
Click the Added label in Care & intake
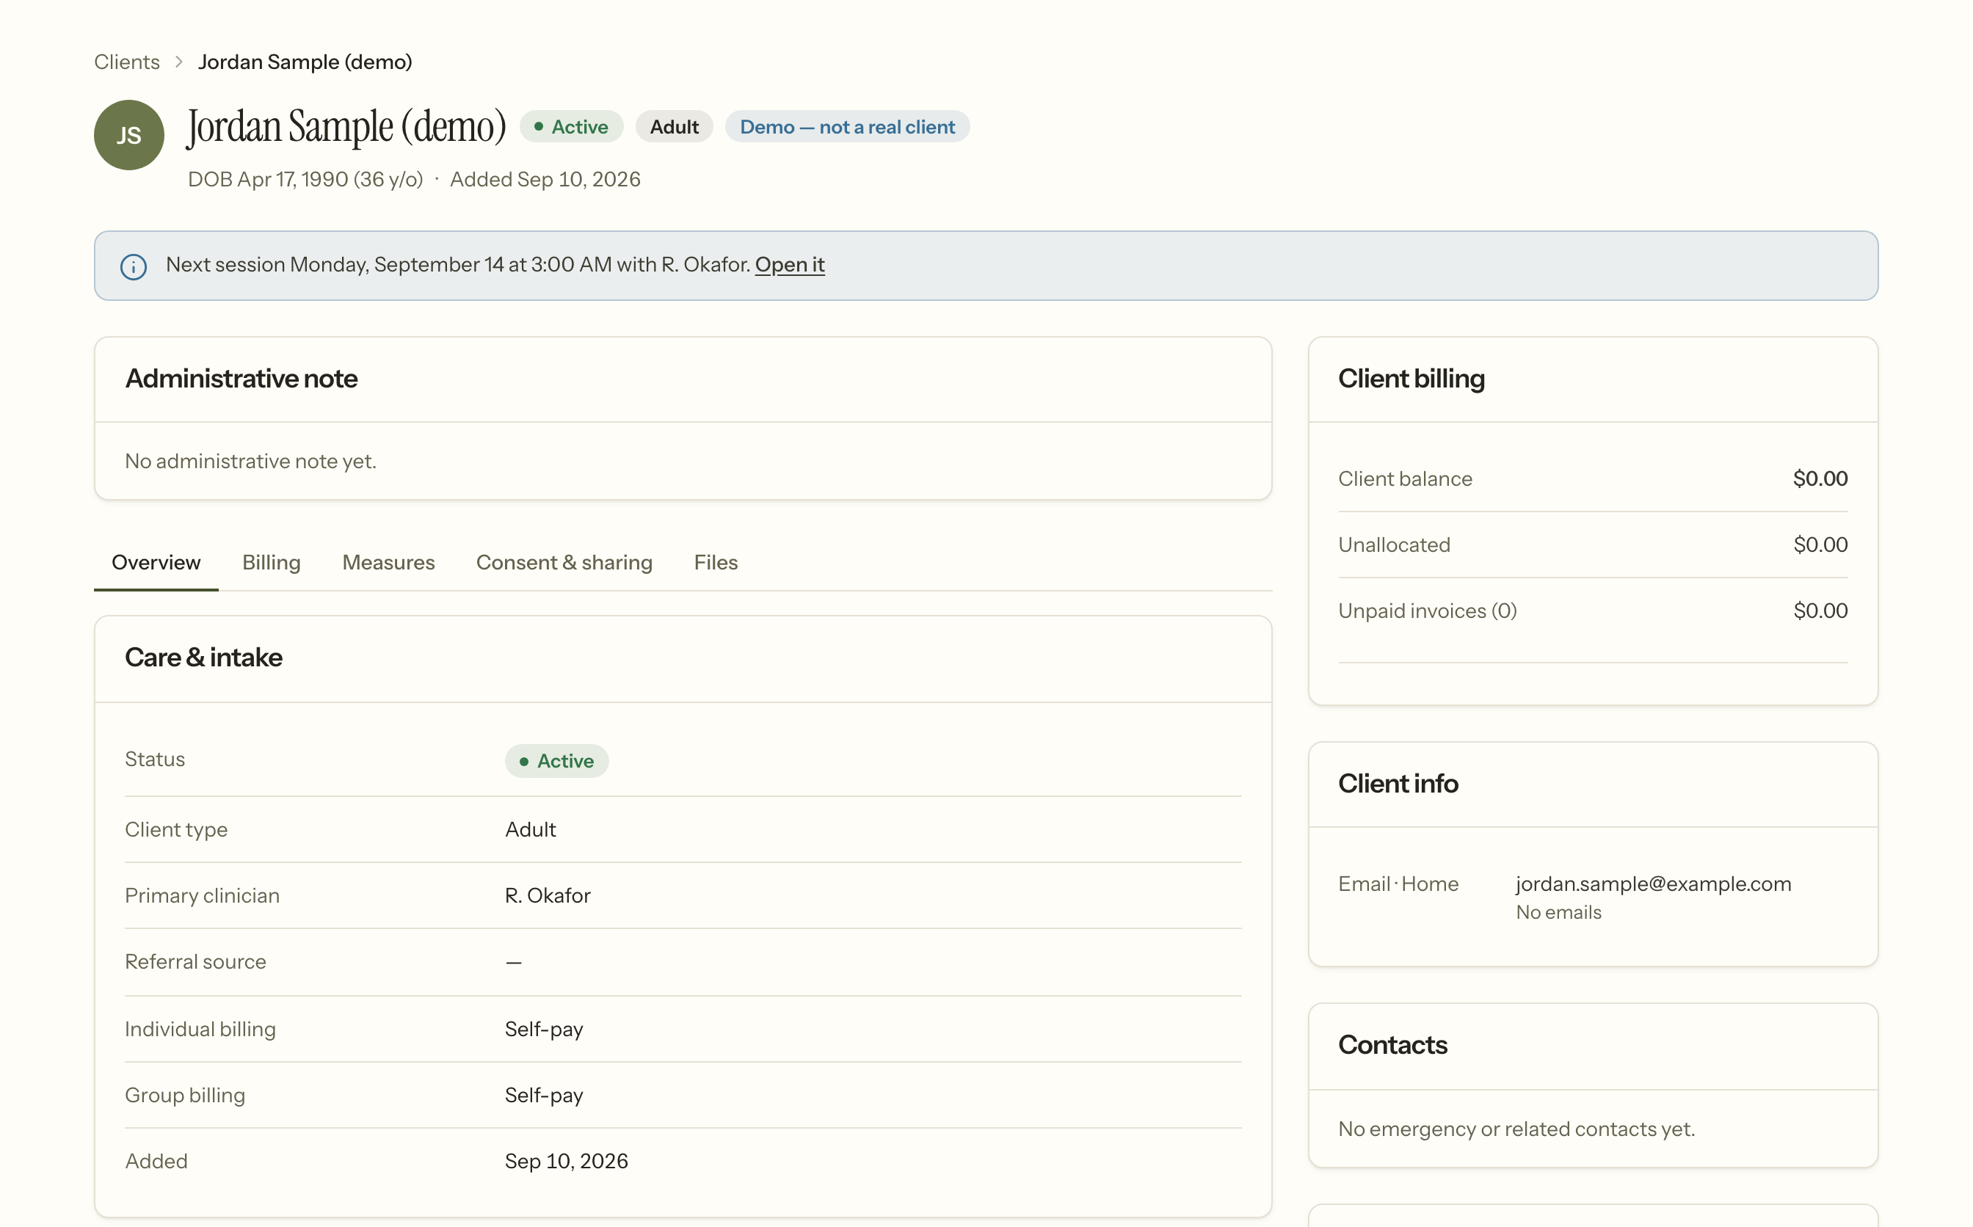[x=156, y=1161]
